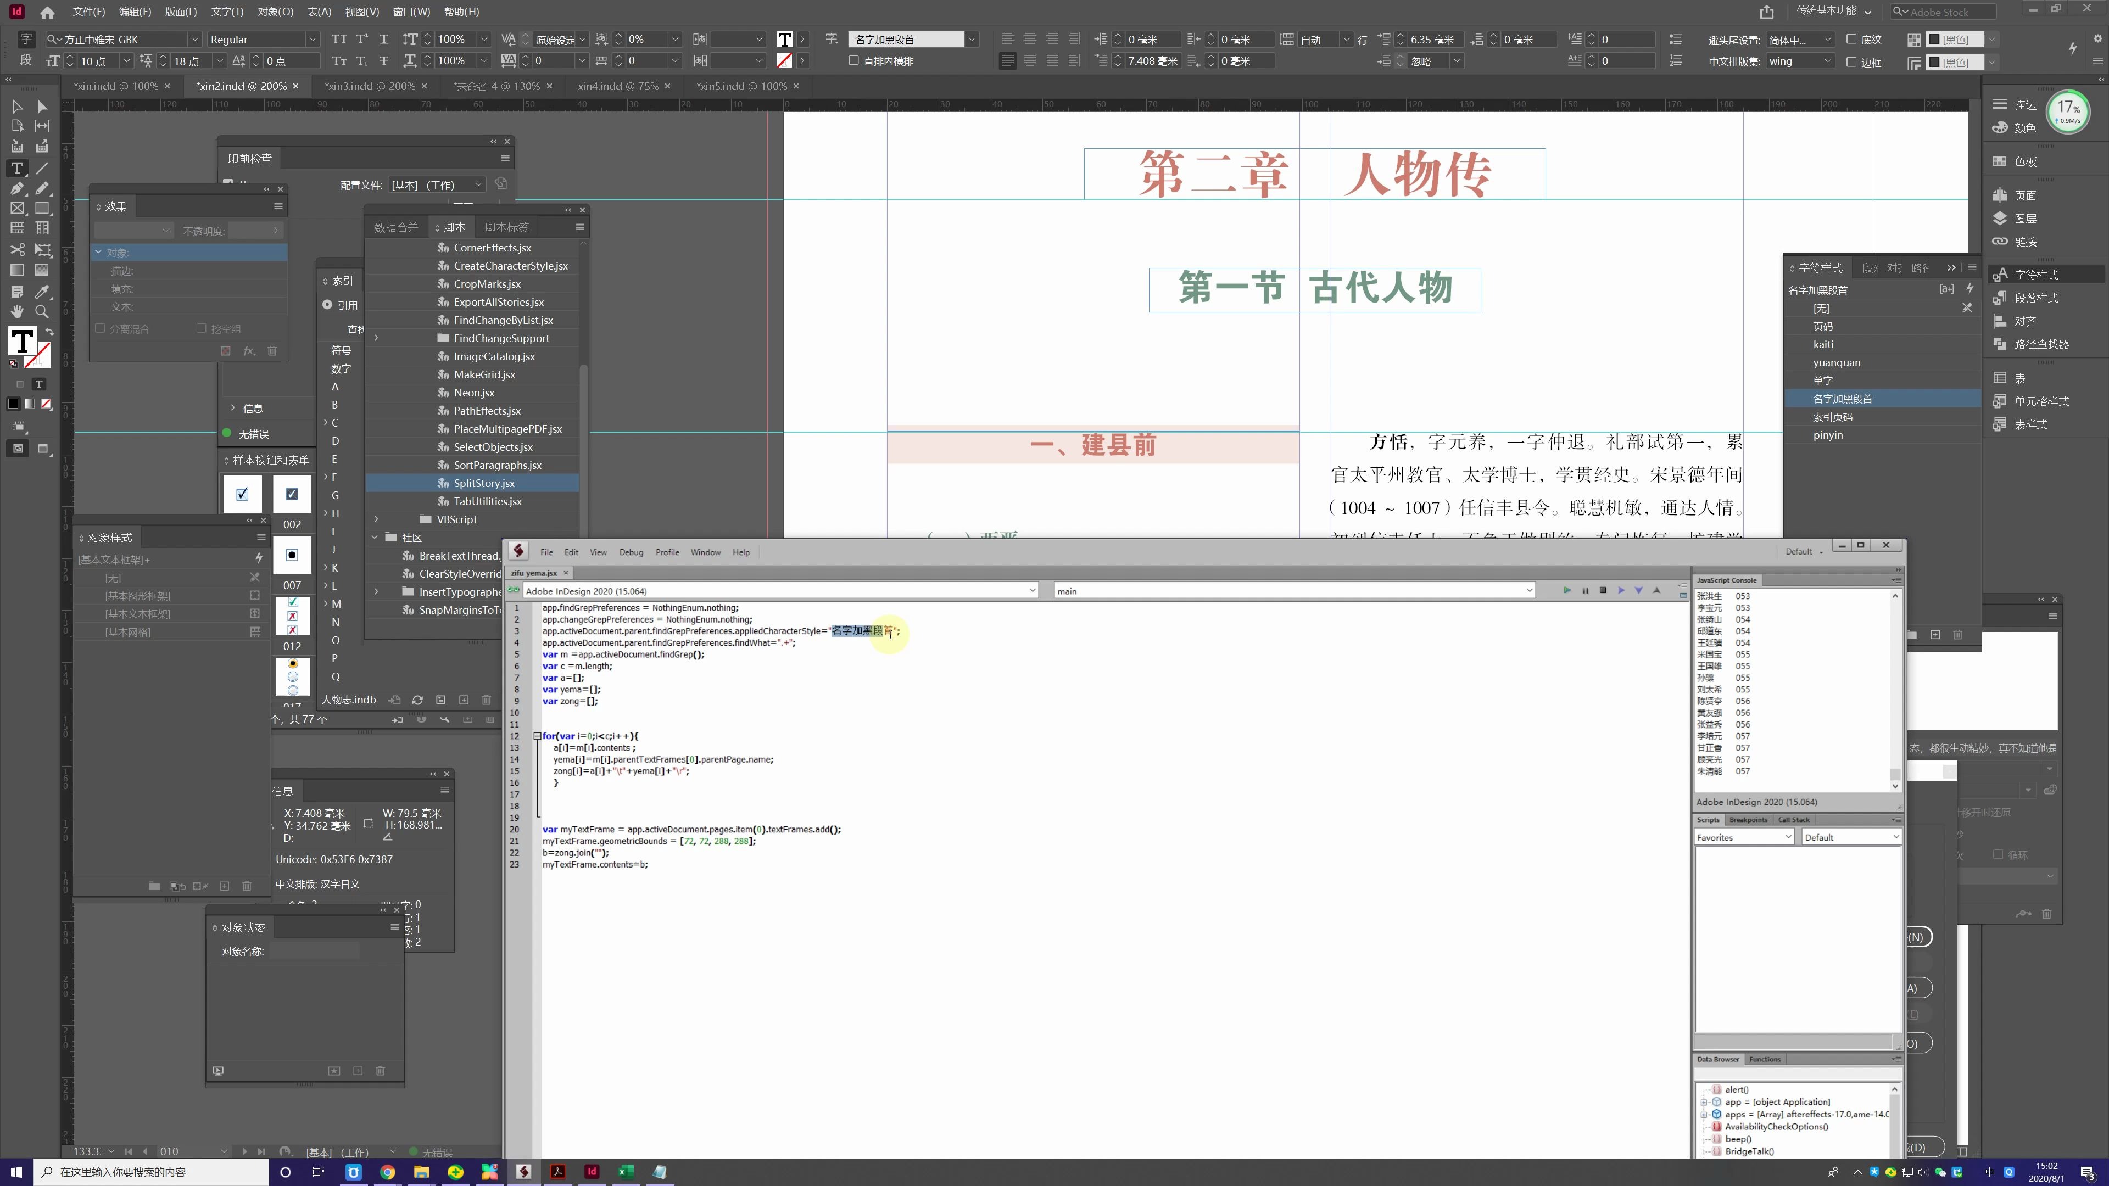Screen dimensions: 2109x1186
Task: Open Favorites dropdown in Scripts pane
Action: click(1744, 837)
